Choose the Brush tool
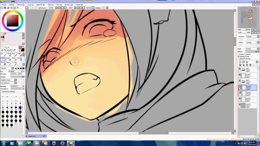The height and width of the screenshot is (146, 260). 14,55
